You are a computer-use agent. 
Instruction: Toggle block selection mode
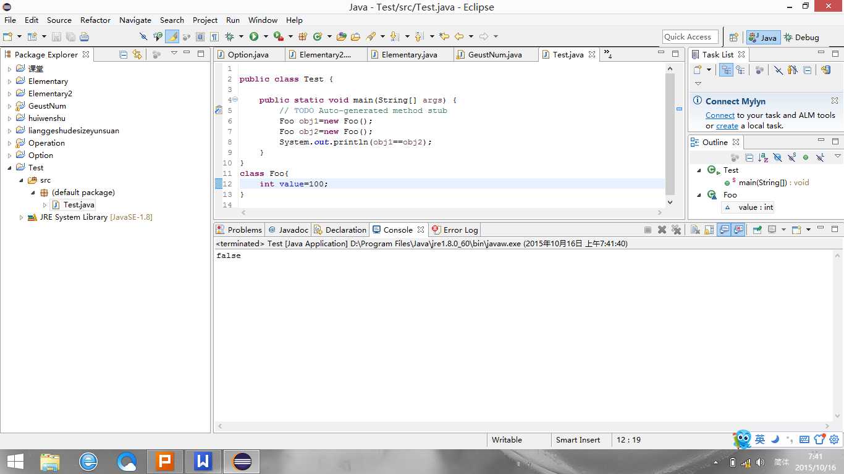pyautogui.click(x=200, y=36)
